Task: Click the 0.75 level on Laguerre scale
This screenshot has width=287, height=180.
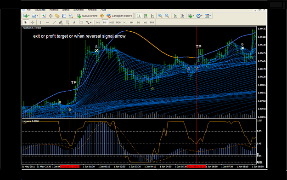Action: point(259,131)
